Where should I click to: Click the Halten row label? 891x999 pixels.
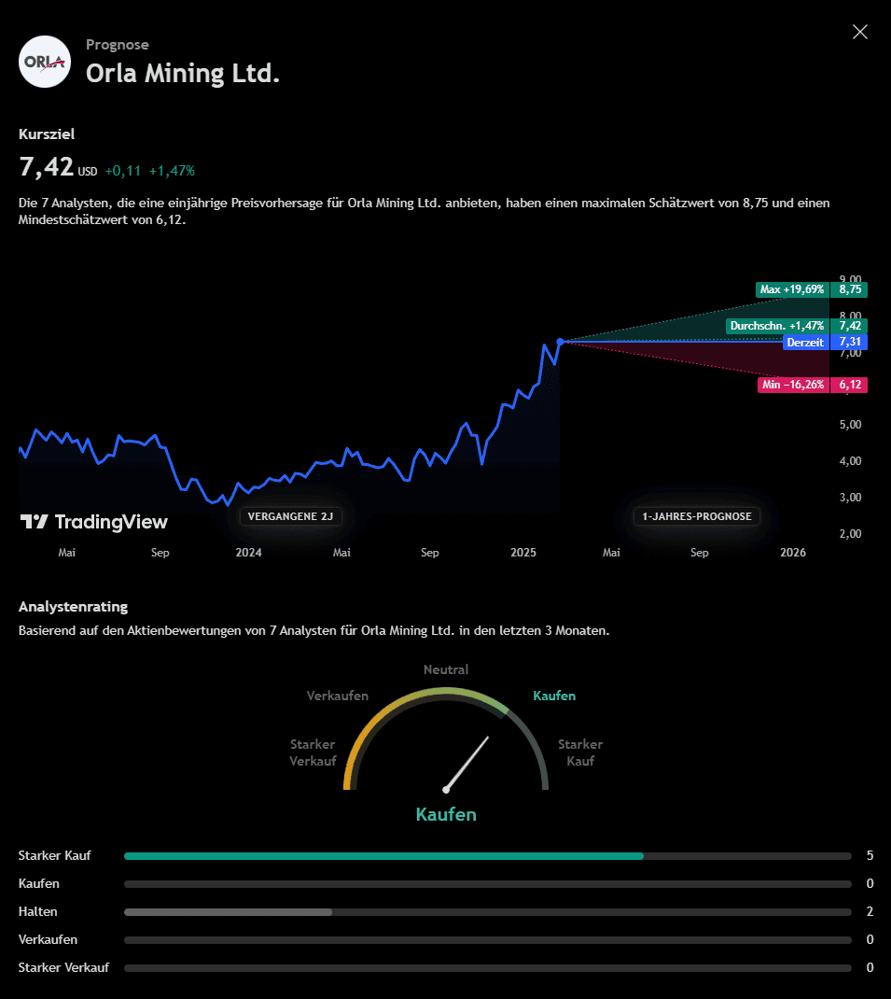tap(37, 912)
